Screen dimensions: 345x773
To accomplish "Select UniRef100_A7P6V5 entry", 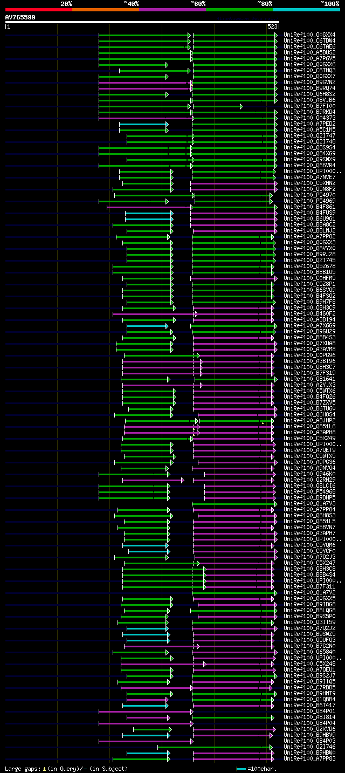I will [309, 58].
